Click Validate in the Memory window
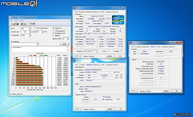 coord(166,91)
